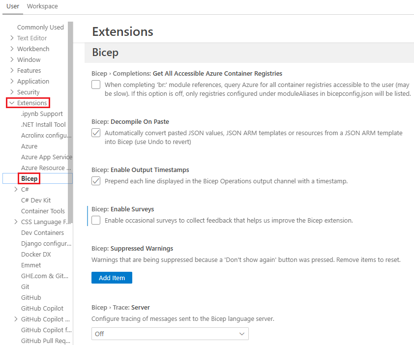Open the Security settings category
414x345 pixels.
click(x=31, y=92)
